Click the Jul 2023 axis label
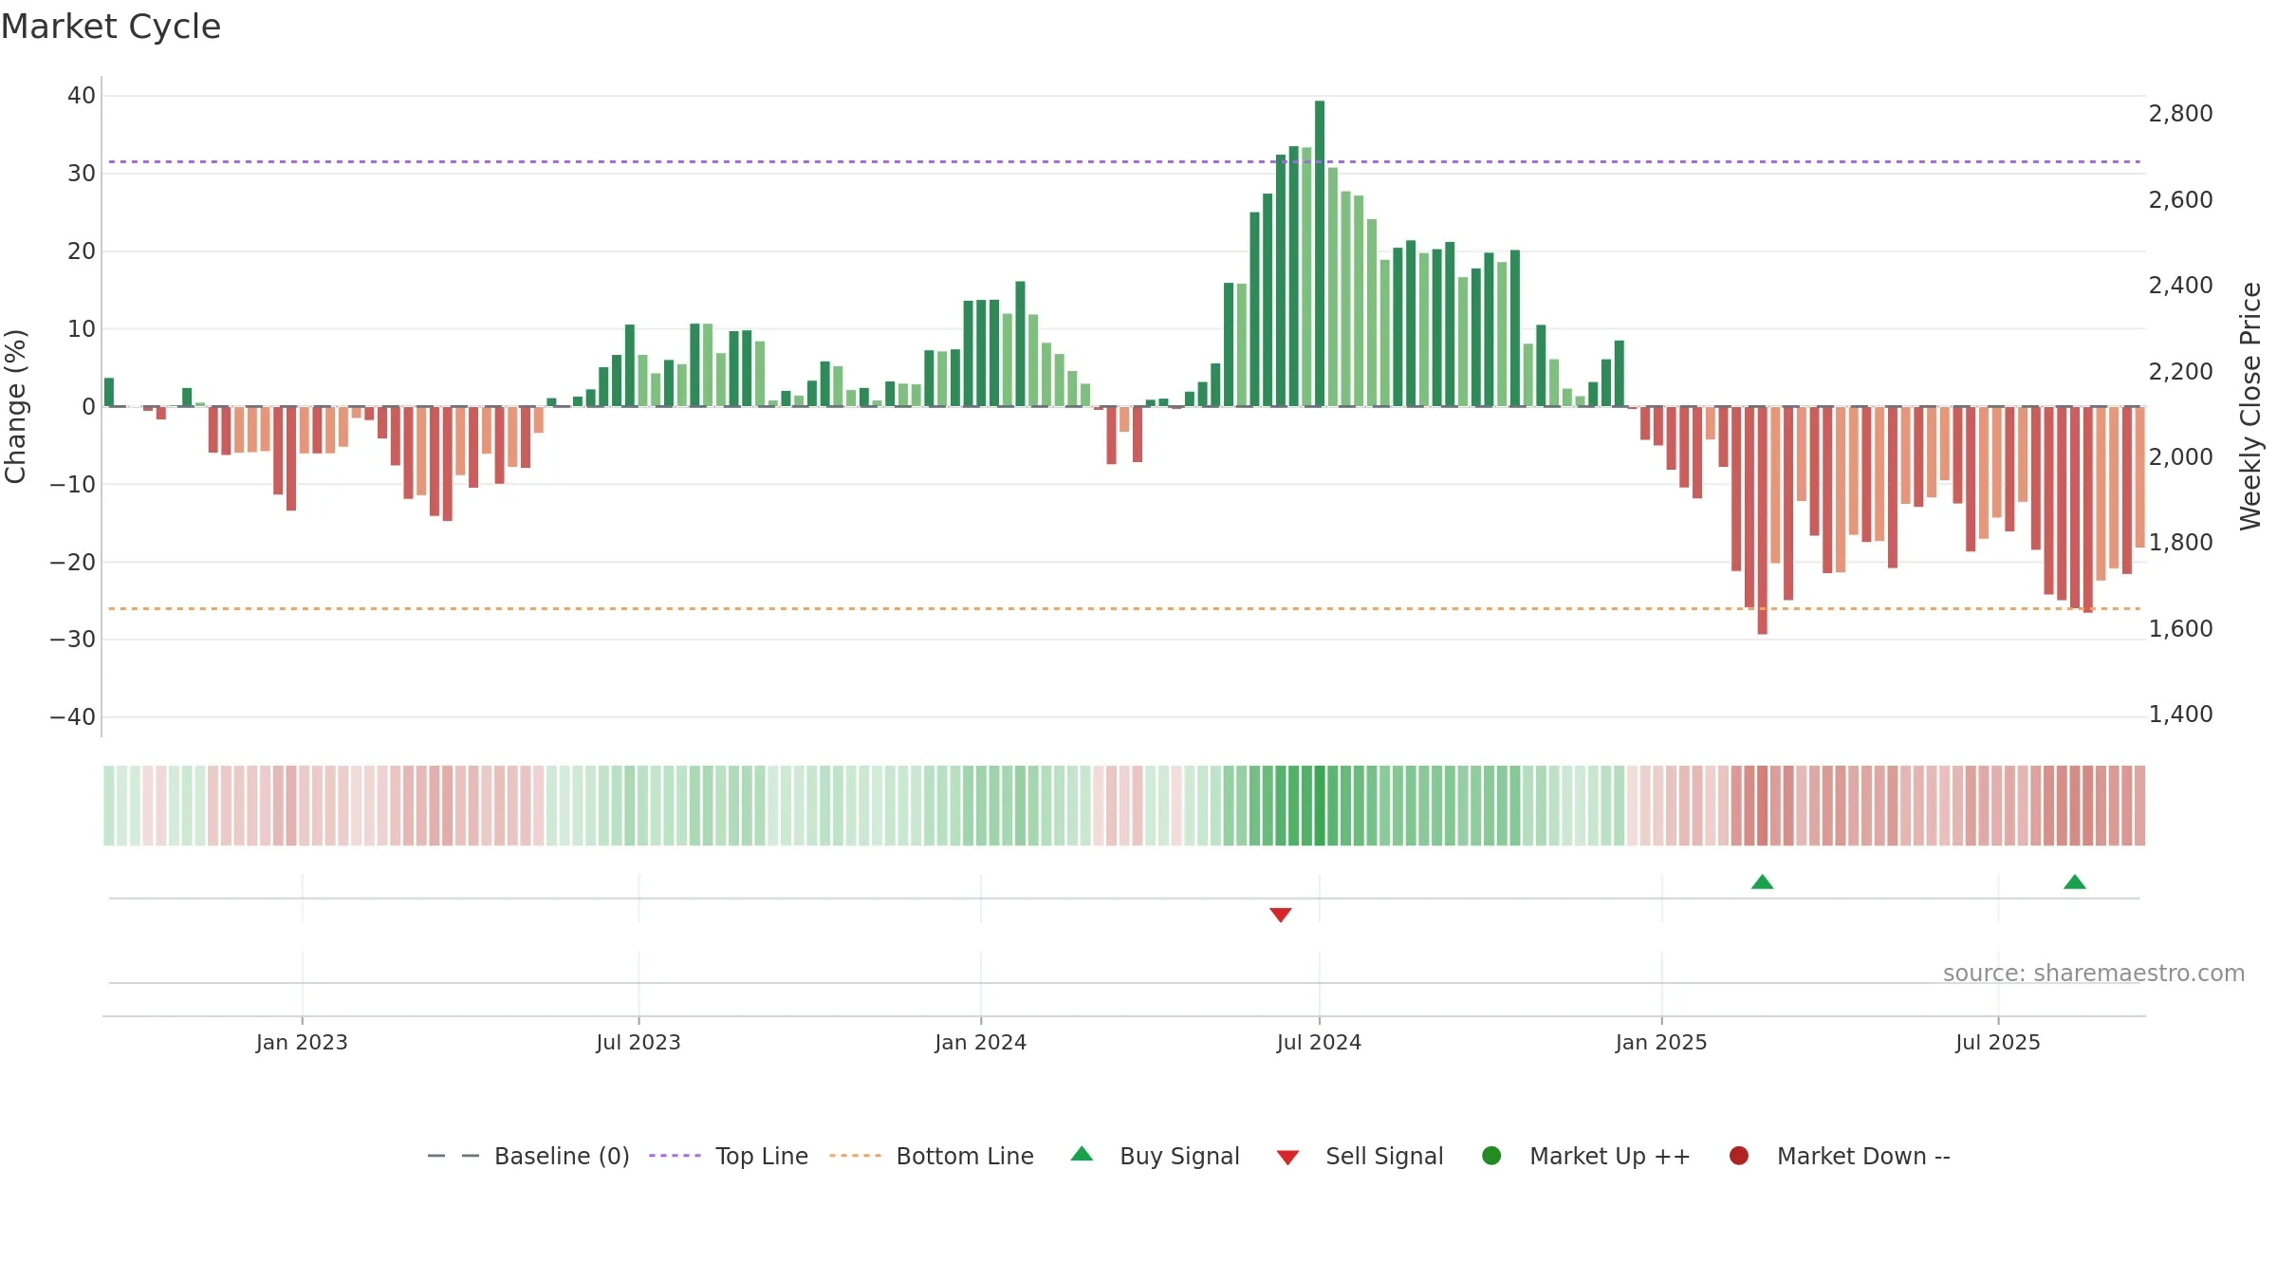 coord(639,1042)
